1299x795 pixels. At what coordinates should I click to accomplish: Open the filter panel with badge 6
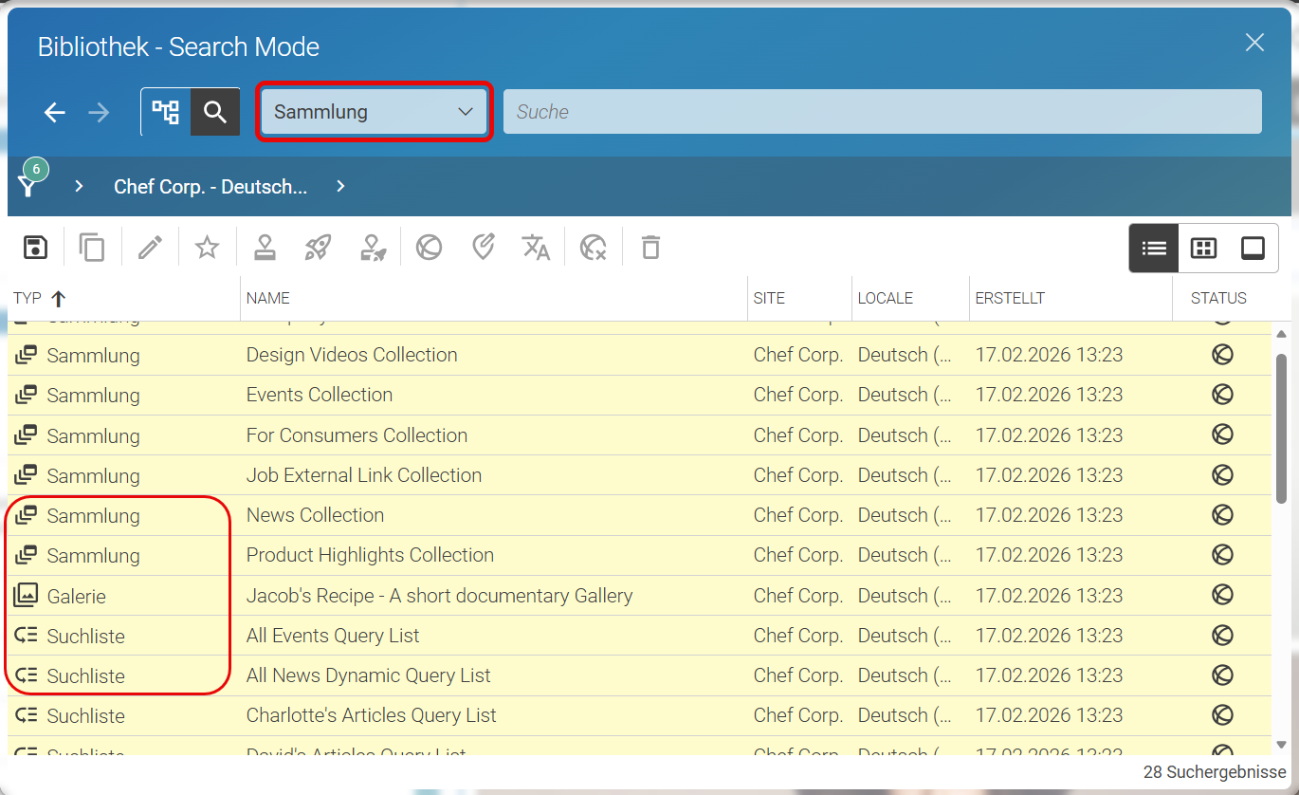(x=29, y=182)
